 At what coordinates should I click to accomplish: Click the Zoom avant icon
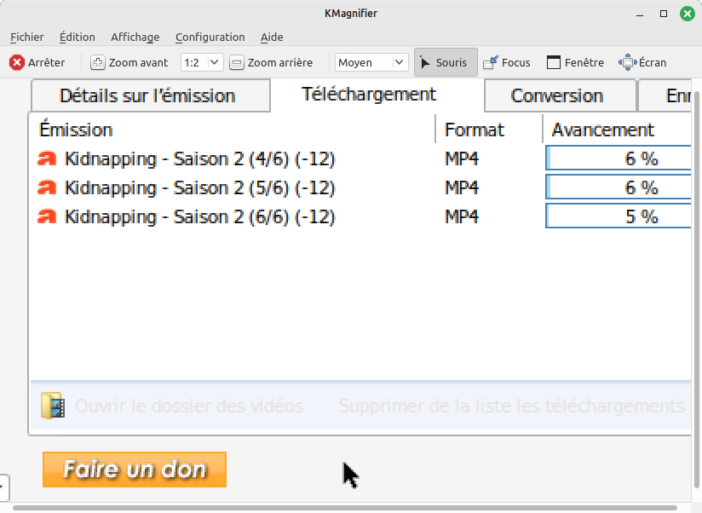tap(98, 62)
